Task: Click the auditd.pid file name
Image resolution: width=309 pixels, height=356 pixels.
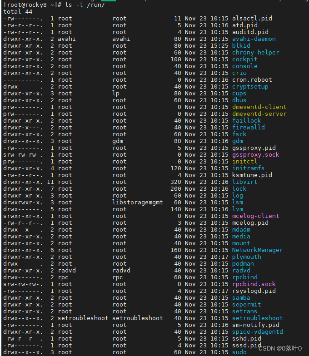Action: pyautogui.click(x=250, y=32)
